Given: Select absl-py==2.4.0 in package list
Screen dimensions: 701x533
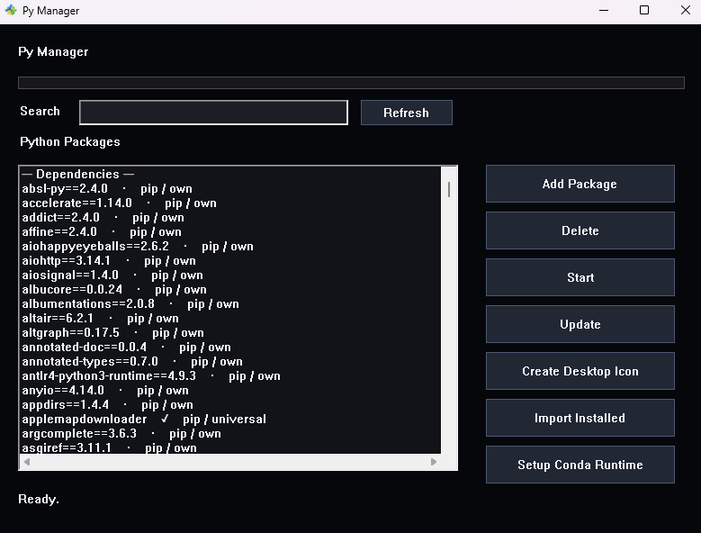Looking at the screenshot, I should (230, 189).
